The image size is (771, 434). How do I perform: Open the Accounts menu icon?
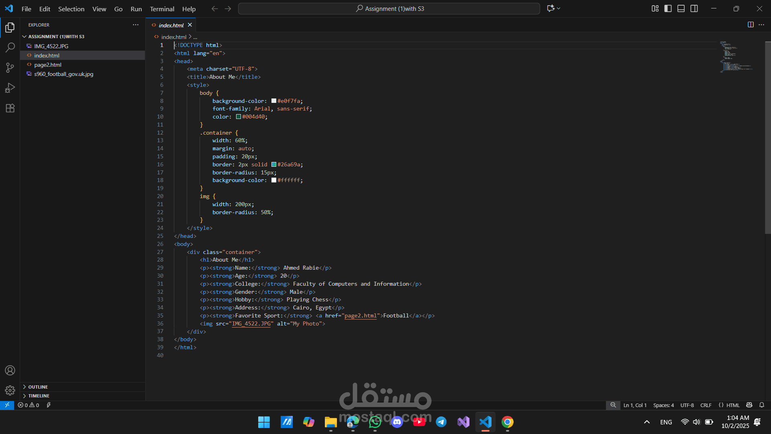point(10,370)
